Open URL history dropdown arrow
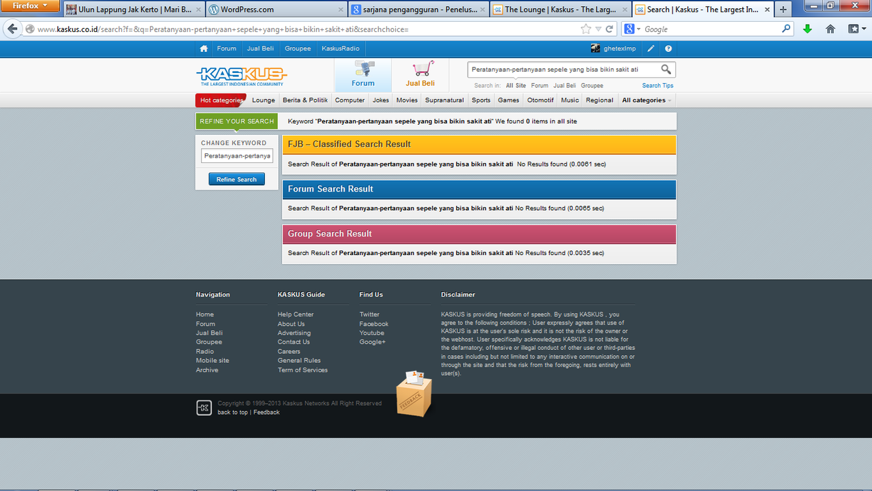This screenshot has height=491, width=872. pos(598,29)
